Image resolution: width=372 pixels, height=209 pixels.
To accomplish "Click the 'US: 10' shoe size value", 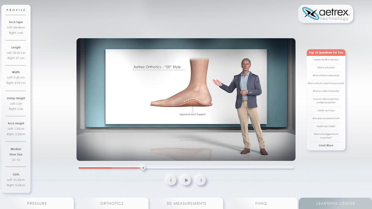I will click(16, 160).
